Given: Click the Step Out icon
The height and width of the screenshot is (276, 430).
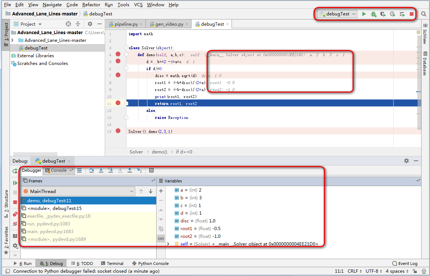Looking at the screenshot, I should tap(129, 170).
